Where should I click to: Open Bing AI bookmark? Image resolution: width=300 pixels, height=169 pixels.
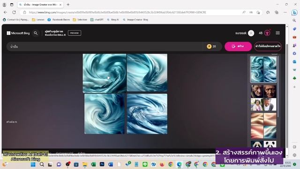[113, 20]
